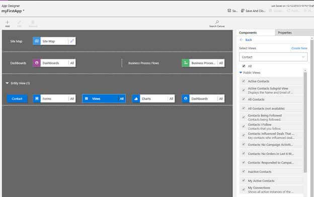
Task: Open Site Map editor pencil arrow icon
Action: point(72,41)
